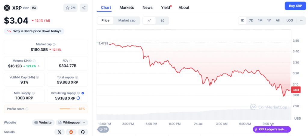Open the Markets tab
Screen dimensions: 308x136
[x=127, y=7]
